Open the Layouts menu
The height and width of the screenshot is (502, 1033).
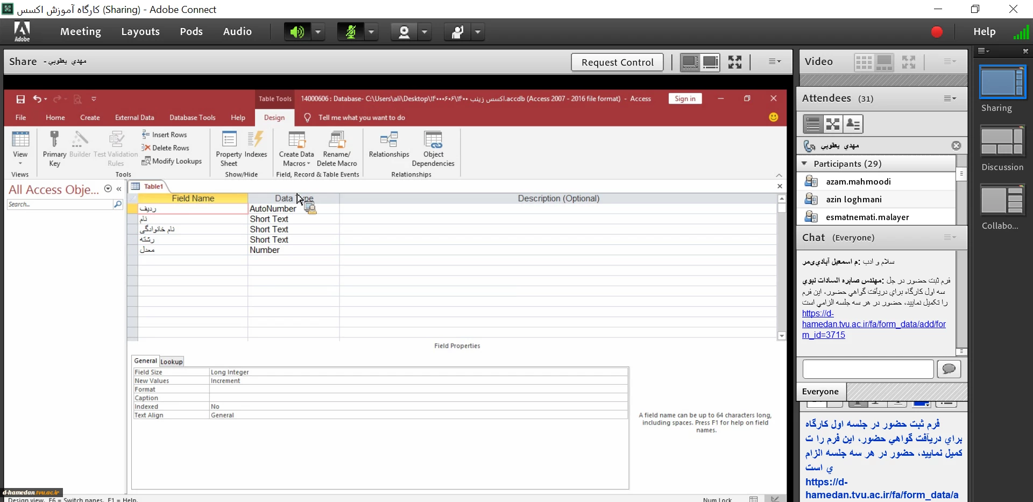(140, 31)
